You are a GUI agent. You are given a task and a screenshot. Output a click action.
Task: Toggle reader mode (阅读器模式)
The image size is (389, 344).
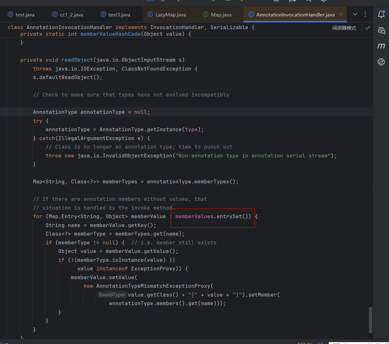(344, 28)
